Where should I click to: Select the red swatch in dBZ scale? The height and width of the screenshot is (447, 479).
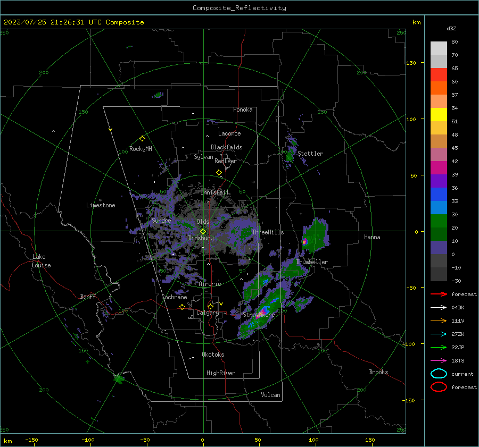[439, 75]
